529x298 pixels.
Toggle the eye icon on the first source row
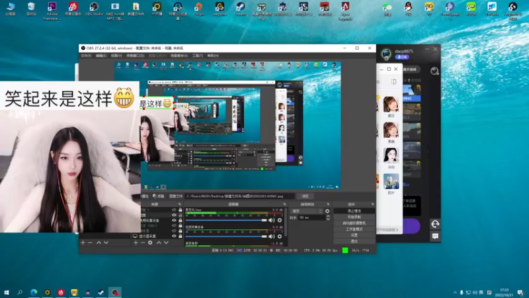tap(174, 210)
